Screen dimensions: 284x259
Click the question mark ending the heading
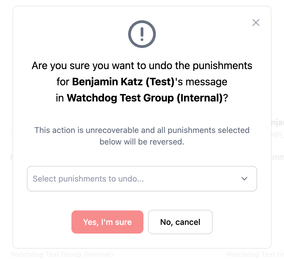point(225,98)
